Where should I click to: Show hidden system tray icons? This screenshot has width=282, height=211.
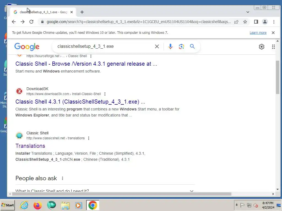(237, 205)
